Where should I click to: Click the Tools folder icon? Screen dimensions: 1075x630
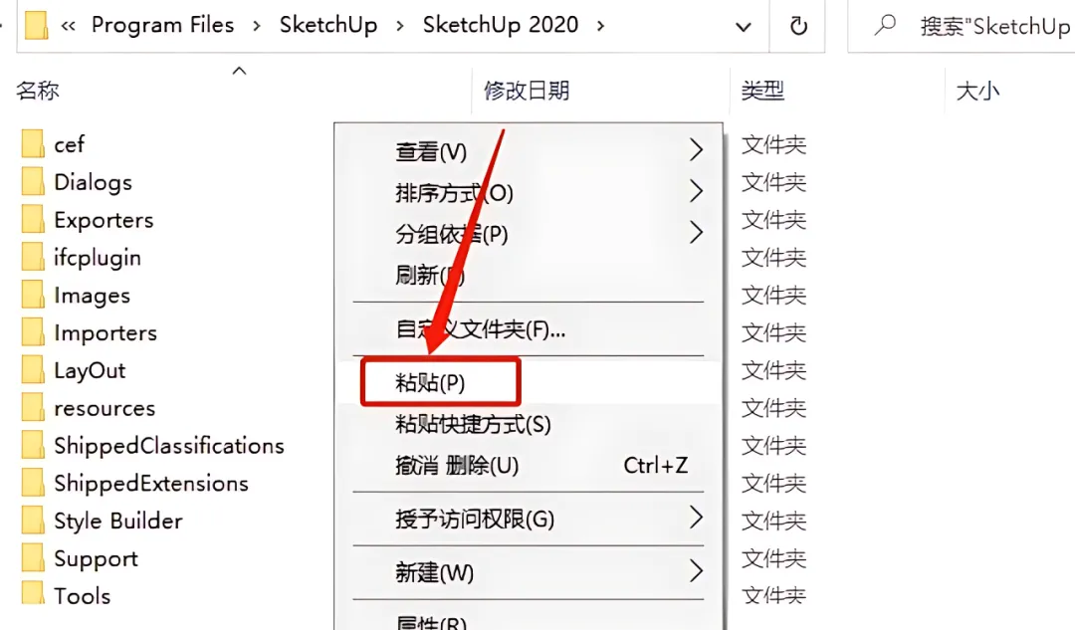click(32, 595)
